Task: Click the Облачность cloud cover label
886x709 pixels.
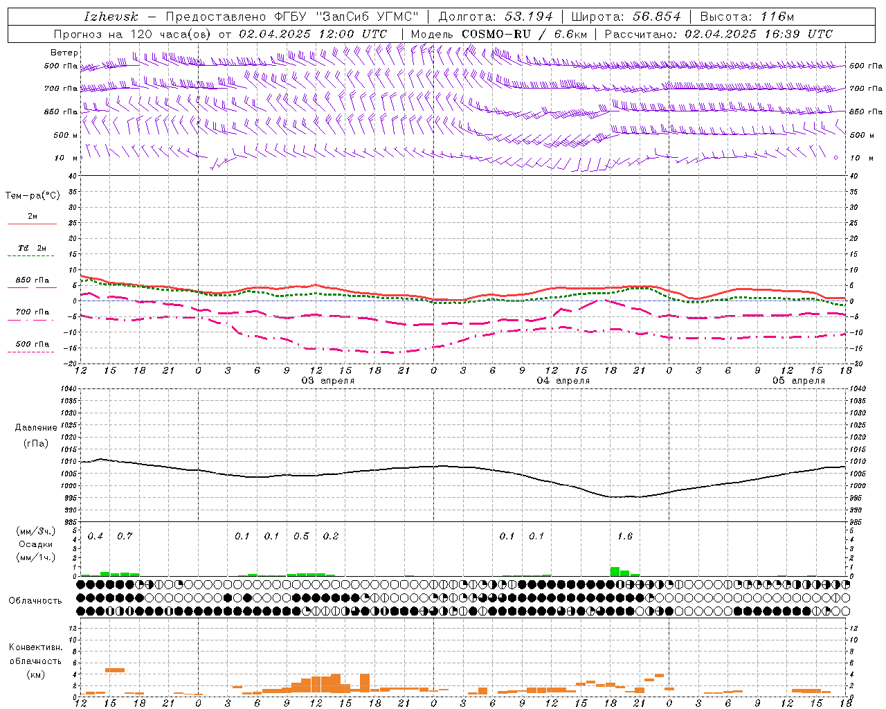Action: tap(35, 601)
